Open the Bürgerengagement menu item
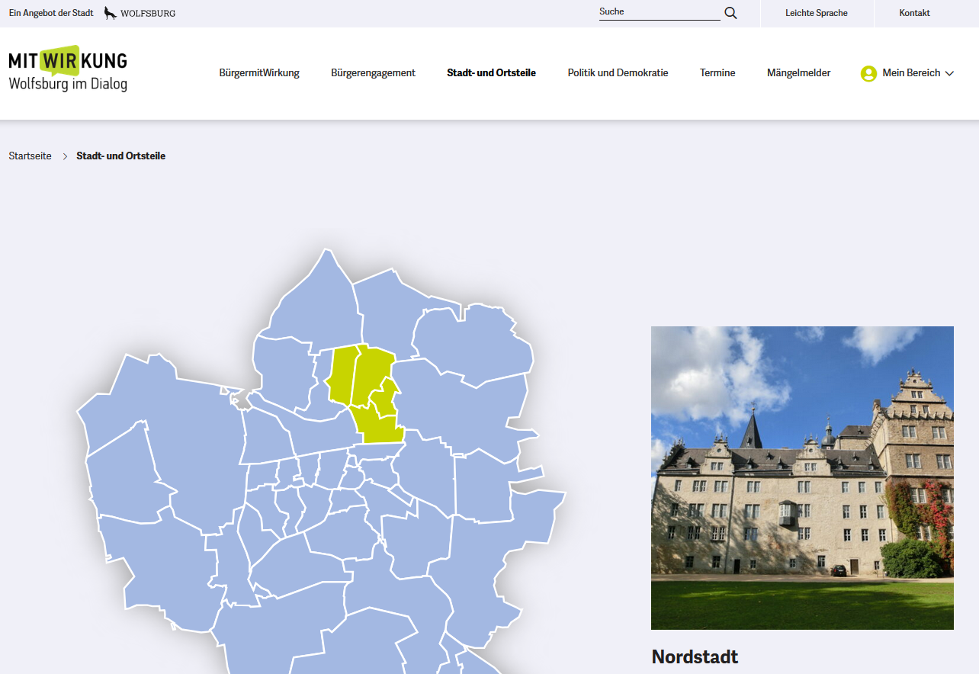 373,73
